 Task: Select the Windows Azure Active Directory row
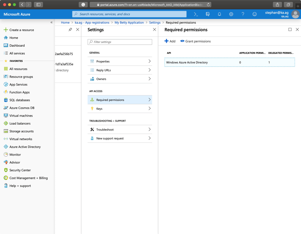pyautogui.click(x=230, y=62)
